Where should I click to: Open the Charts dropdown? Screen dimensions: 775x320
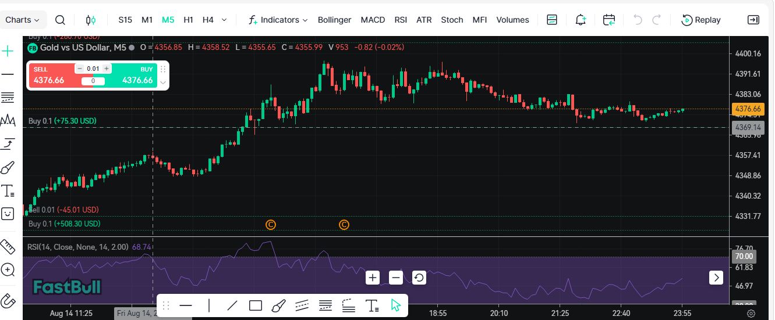point(22,20)
